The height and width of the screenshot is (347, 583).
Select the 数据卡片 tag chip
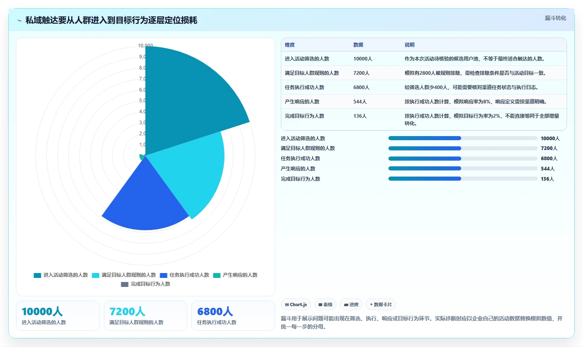coord(381,304)
